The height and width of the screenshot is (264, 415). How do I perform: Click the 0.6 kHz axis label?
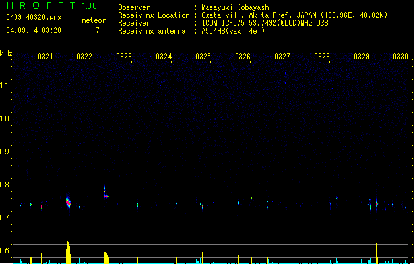[5, 251]
